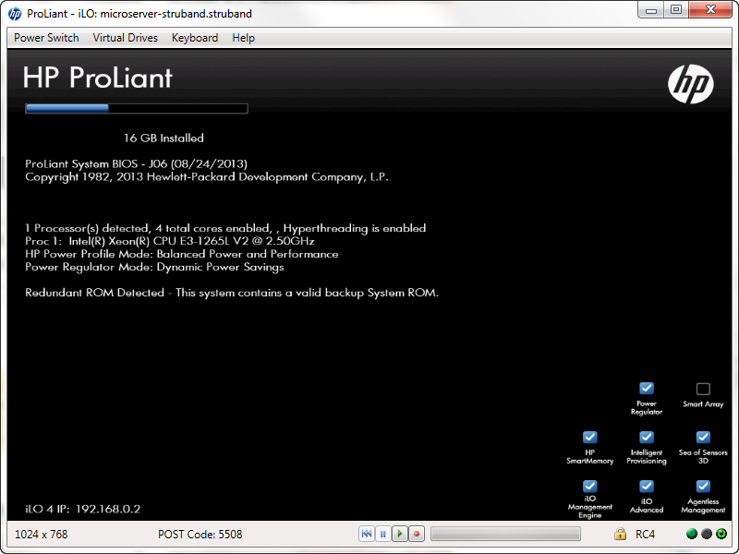
Task: Enable the Smart Array checkbox
Action: (x=703, y=389)
